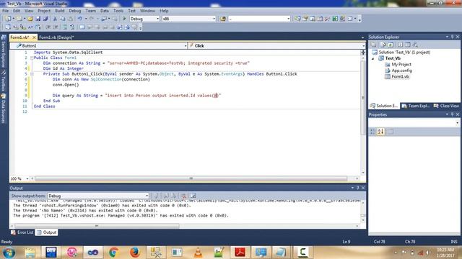Image resolution: width=462 pixels, height=259 pixels.
Task: Click Comment out selected lines icon
Action: point(65,27)
